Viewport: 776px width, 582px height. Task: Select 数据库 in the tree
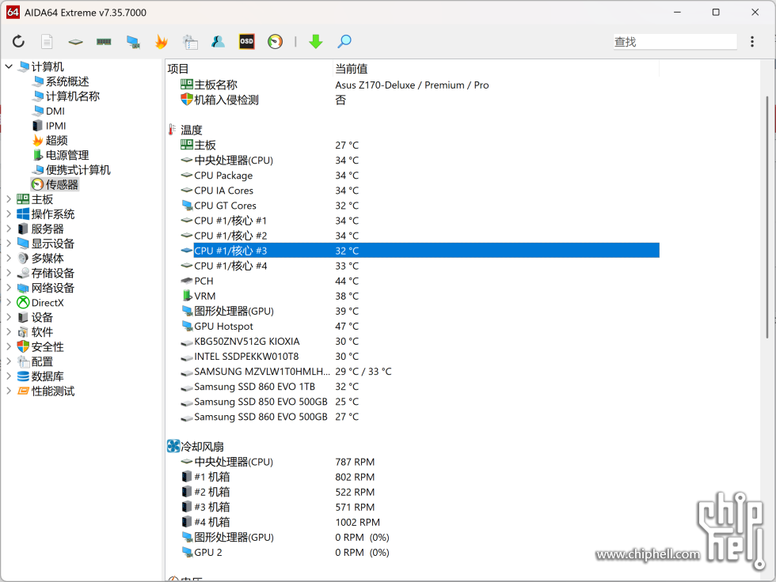pos(40,376)
